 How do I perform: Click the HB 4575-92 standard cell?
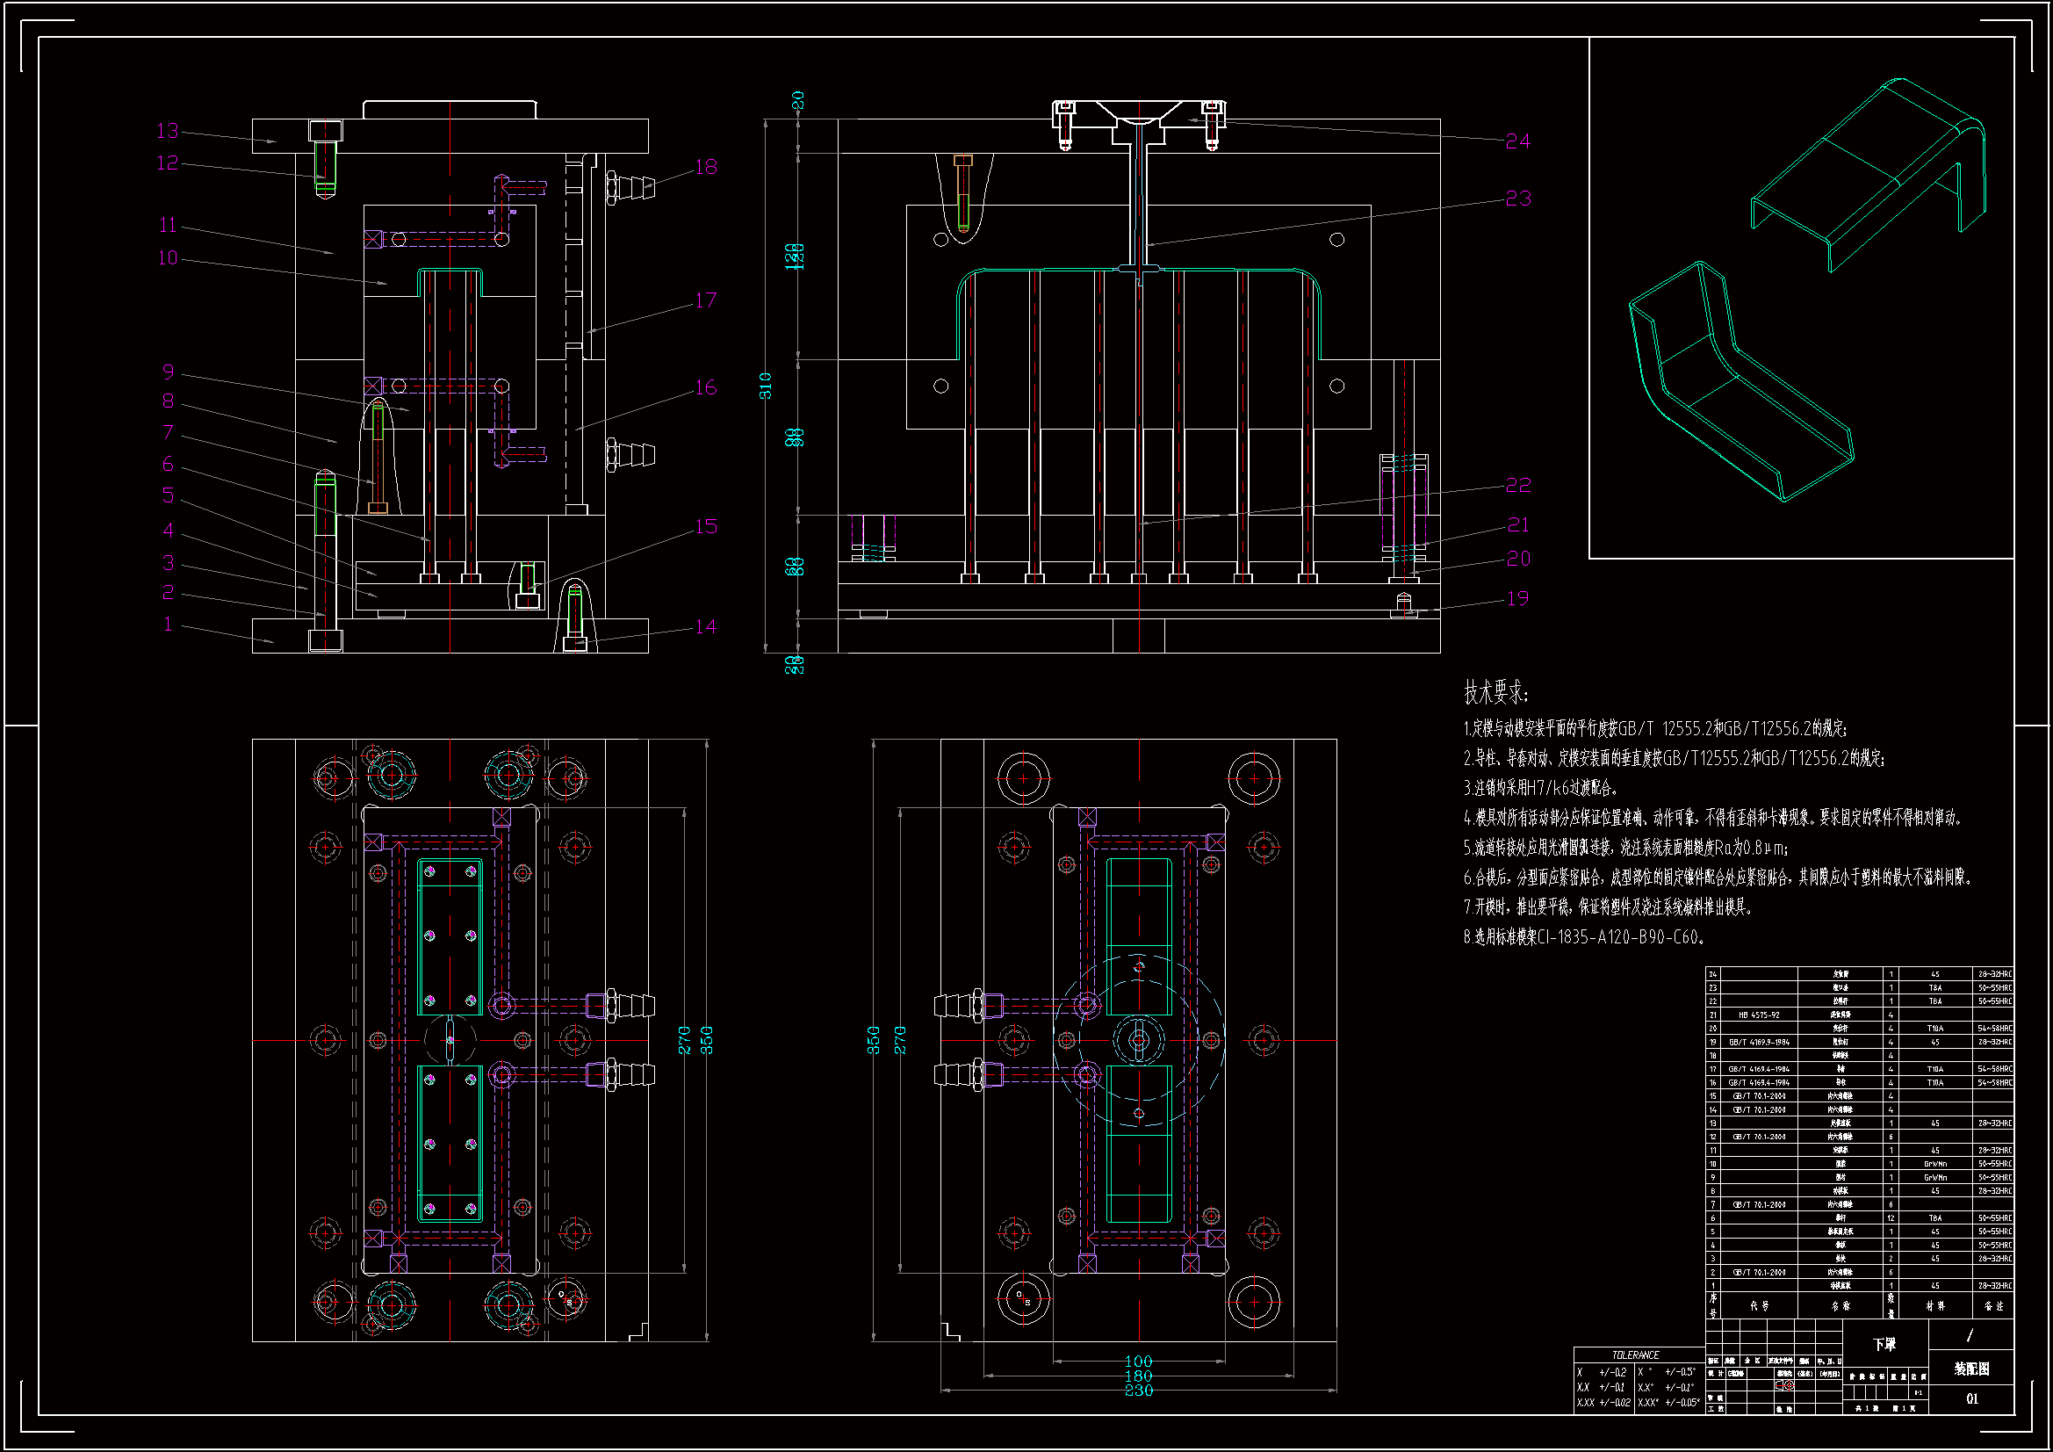1758,1015
